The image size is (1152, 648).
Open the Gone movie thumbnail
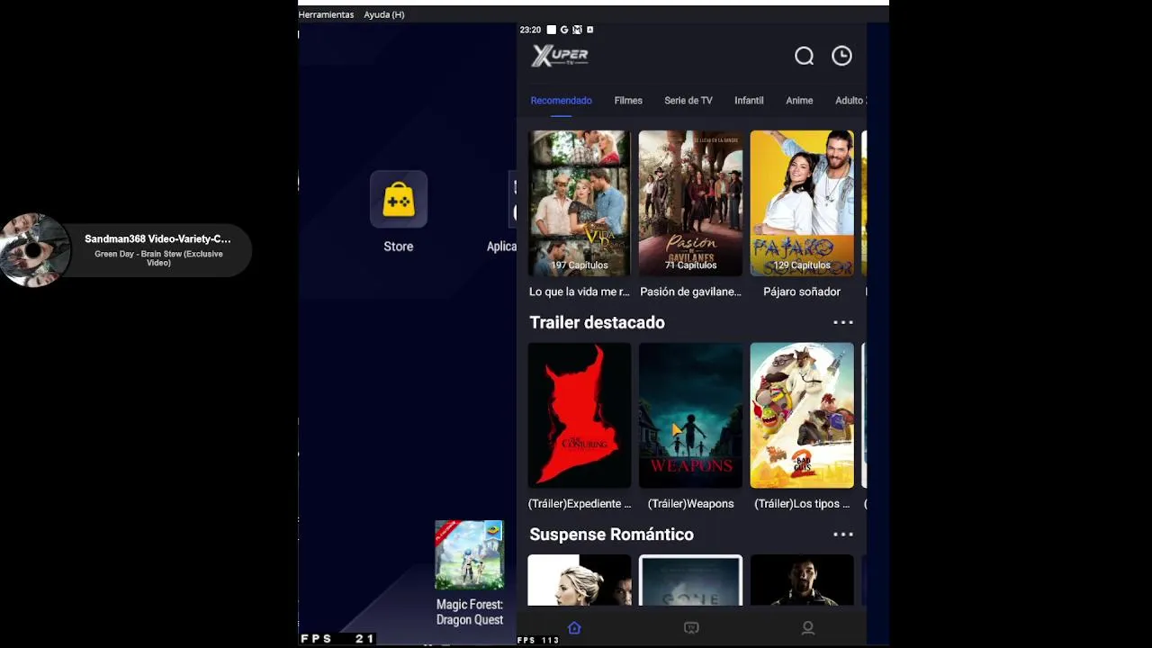(691, 580)
